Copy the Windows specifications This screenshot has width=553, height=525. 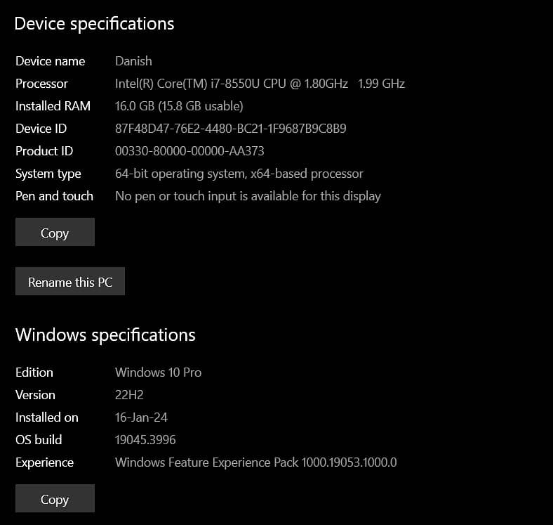[55, 499]
